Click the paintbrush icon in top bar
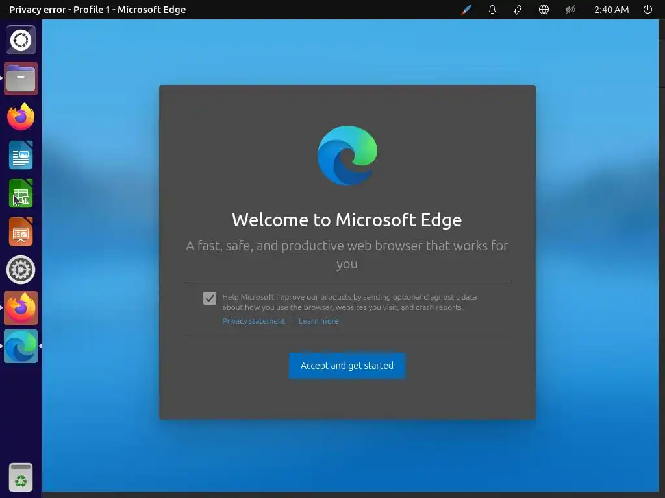The height and width of the screenshot is (498, 665). point(466,9)
